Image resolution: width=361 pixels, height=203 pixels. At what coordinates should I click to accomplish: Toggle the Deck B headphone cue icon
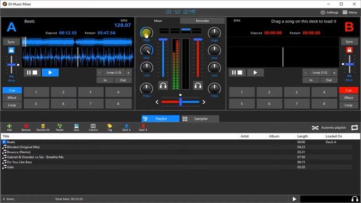[x=198, y=86]
